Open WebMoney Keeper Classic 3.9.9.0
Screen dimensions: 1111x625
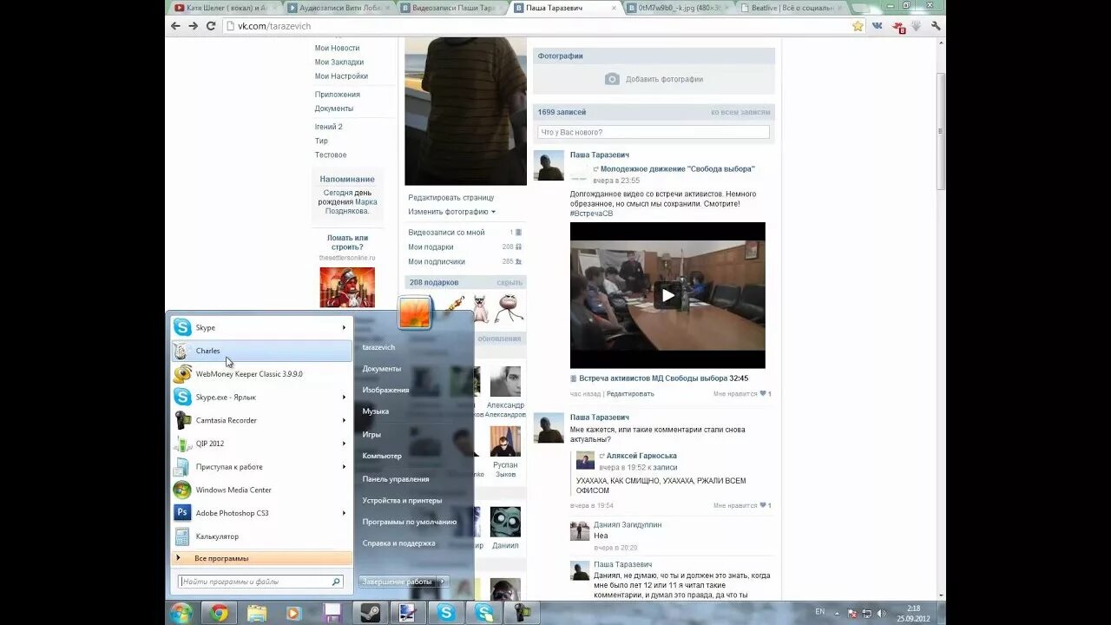pos(261,374)
